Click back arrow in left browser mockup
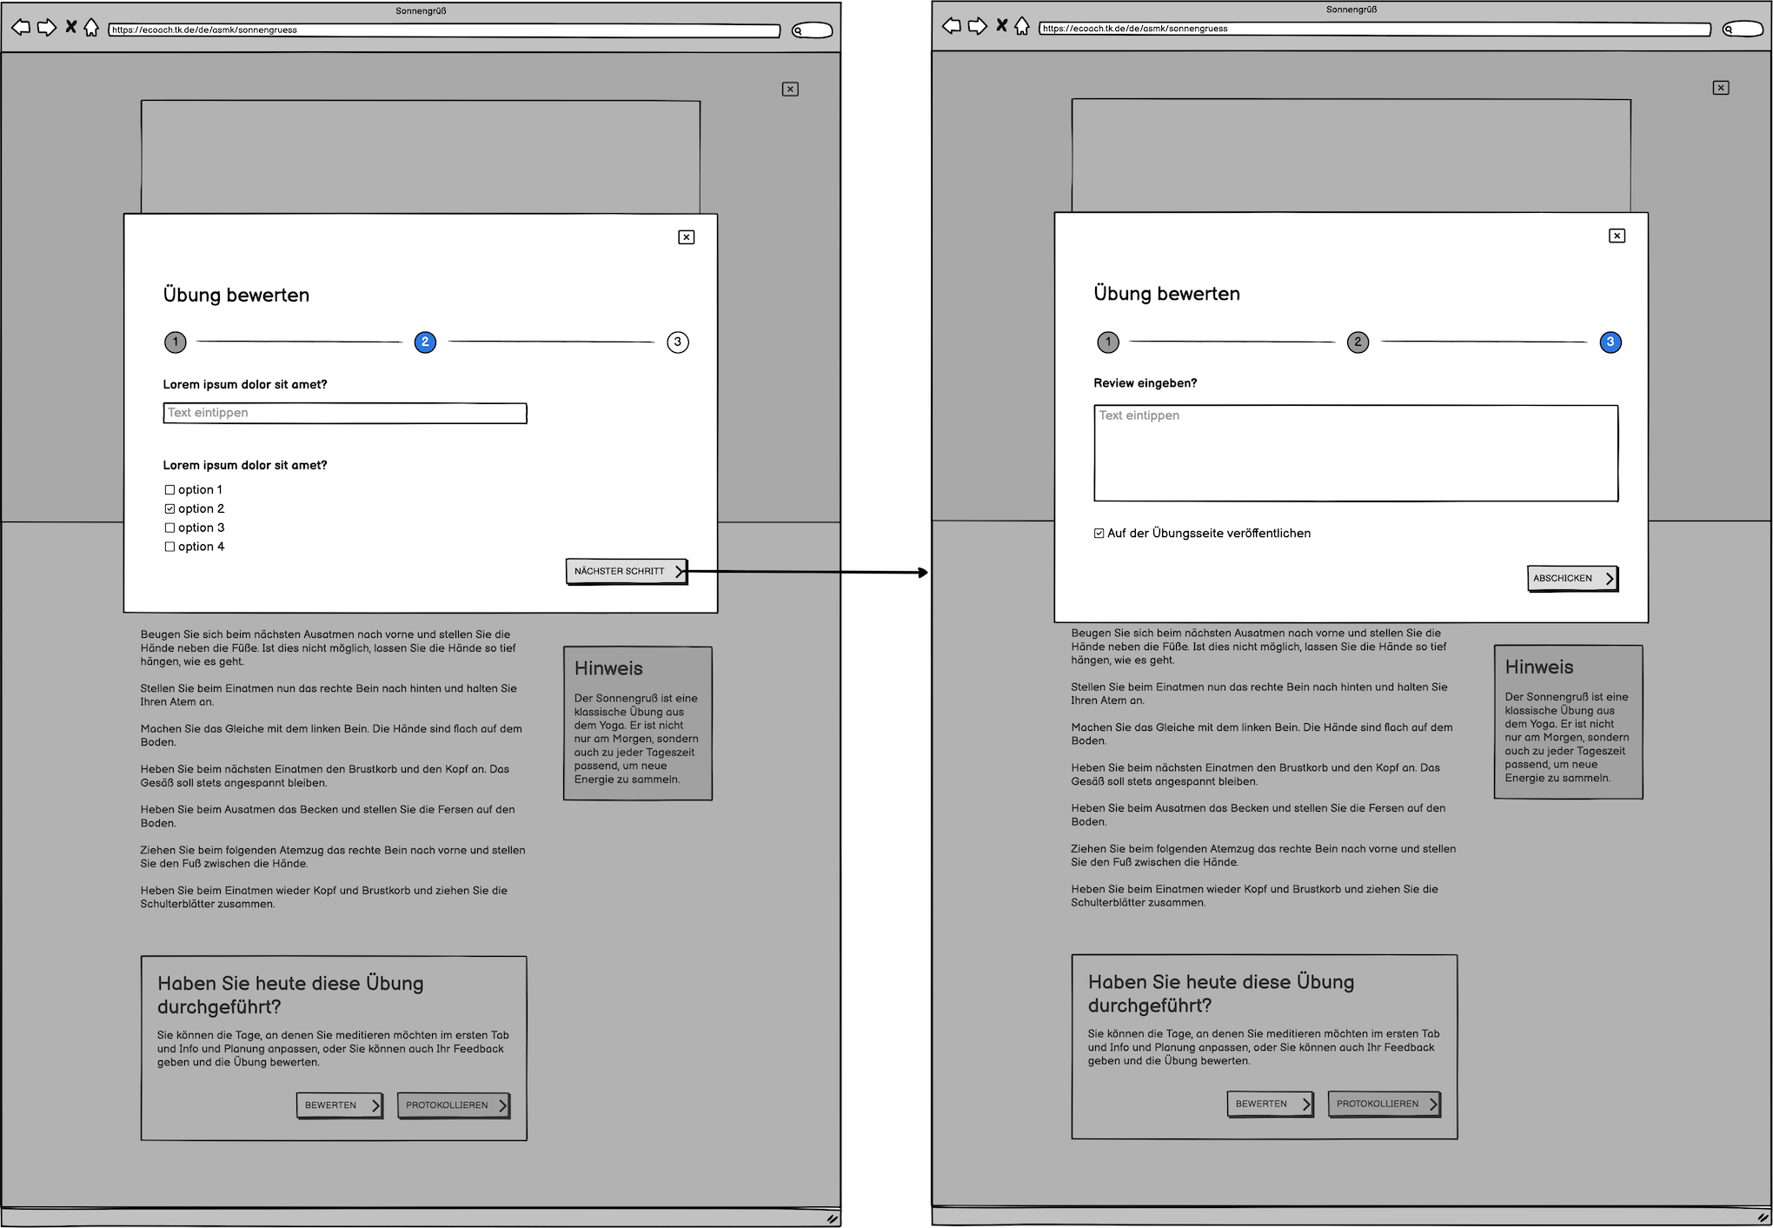 pos(21,28)
